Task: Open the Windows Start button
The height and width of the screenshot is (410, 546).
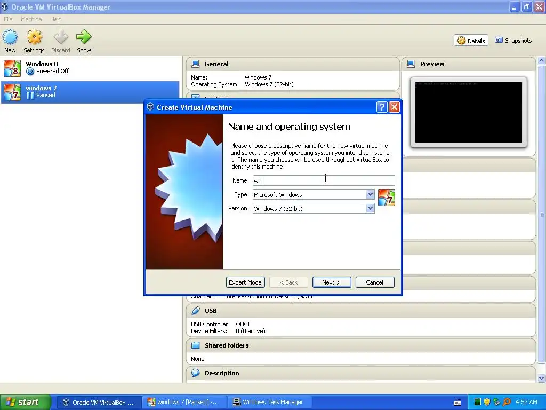Action: pyautogui.click(x=26, y=402)
